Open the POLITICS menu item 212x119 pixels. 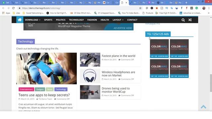pos(61,20)
